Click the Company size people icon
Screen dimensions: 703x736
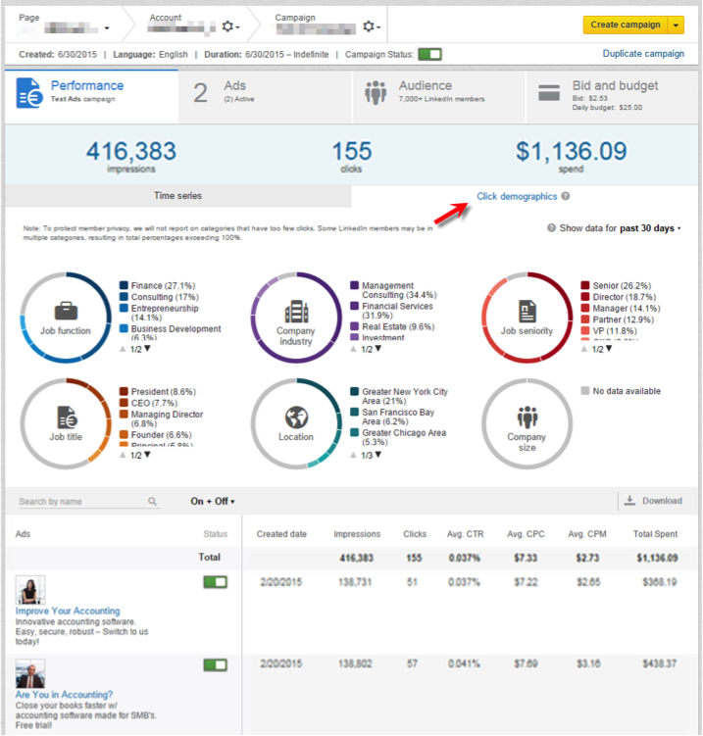527,417
